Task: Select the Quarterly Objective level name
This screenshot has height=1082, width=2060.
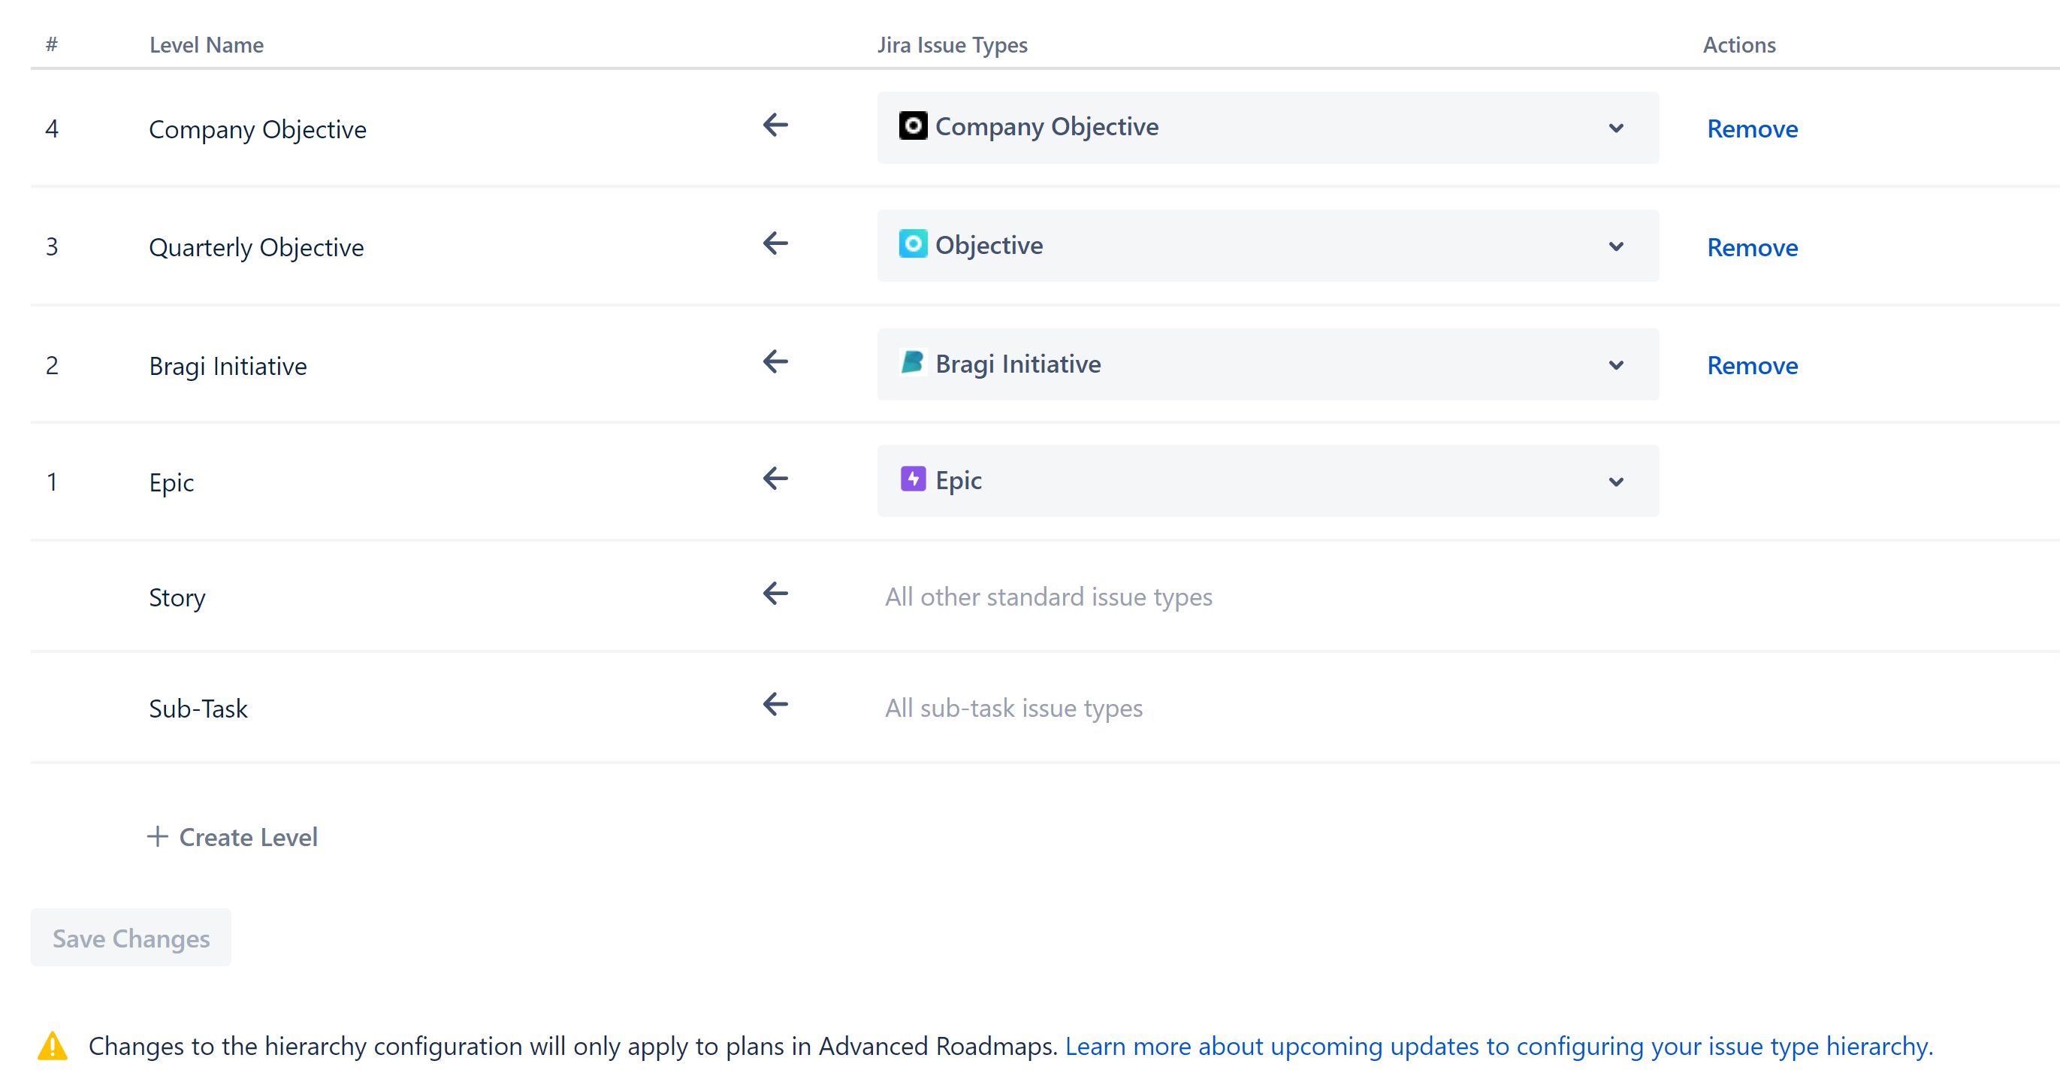Action: click(x=256, y=248)
